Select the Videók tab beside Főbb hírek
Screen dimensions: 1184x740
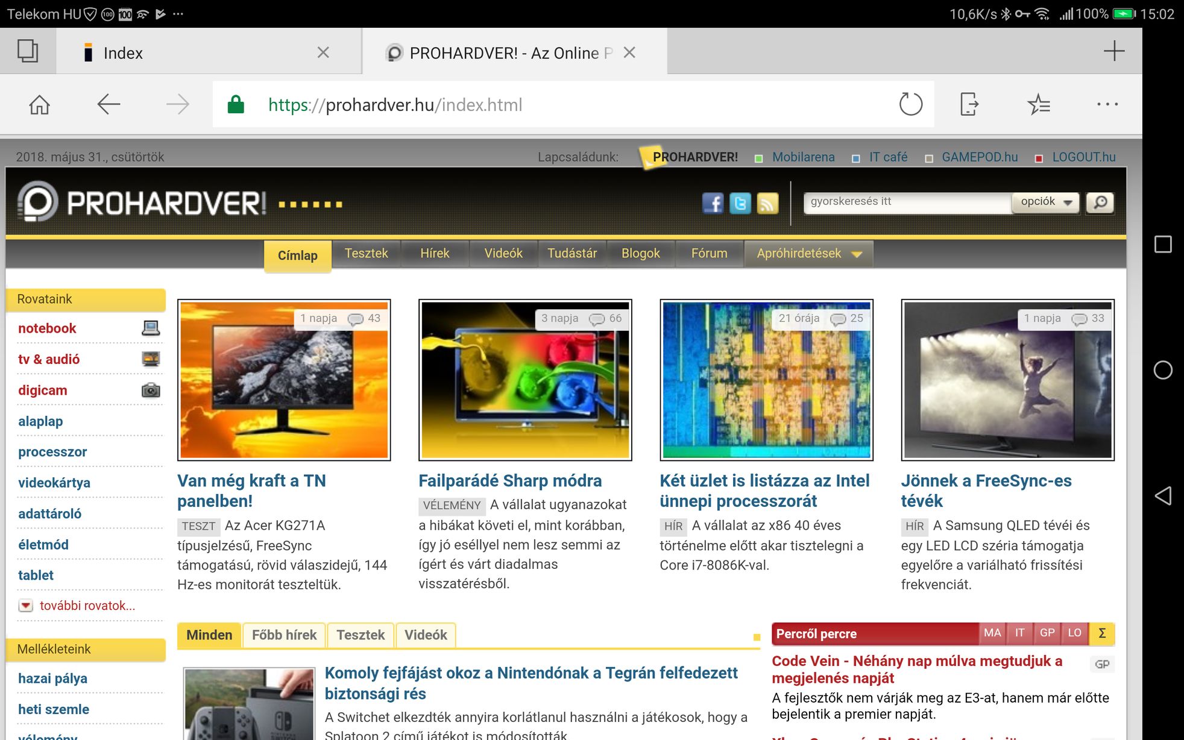(426, 635)
